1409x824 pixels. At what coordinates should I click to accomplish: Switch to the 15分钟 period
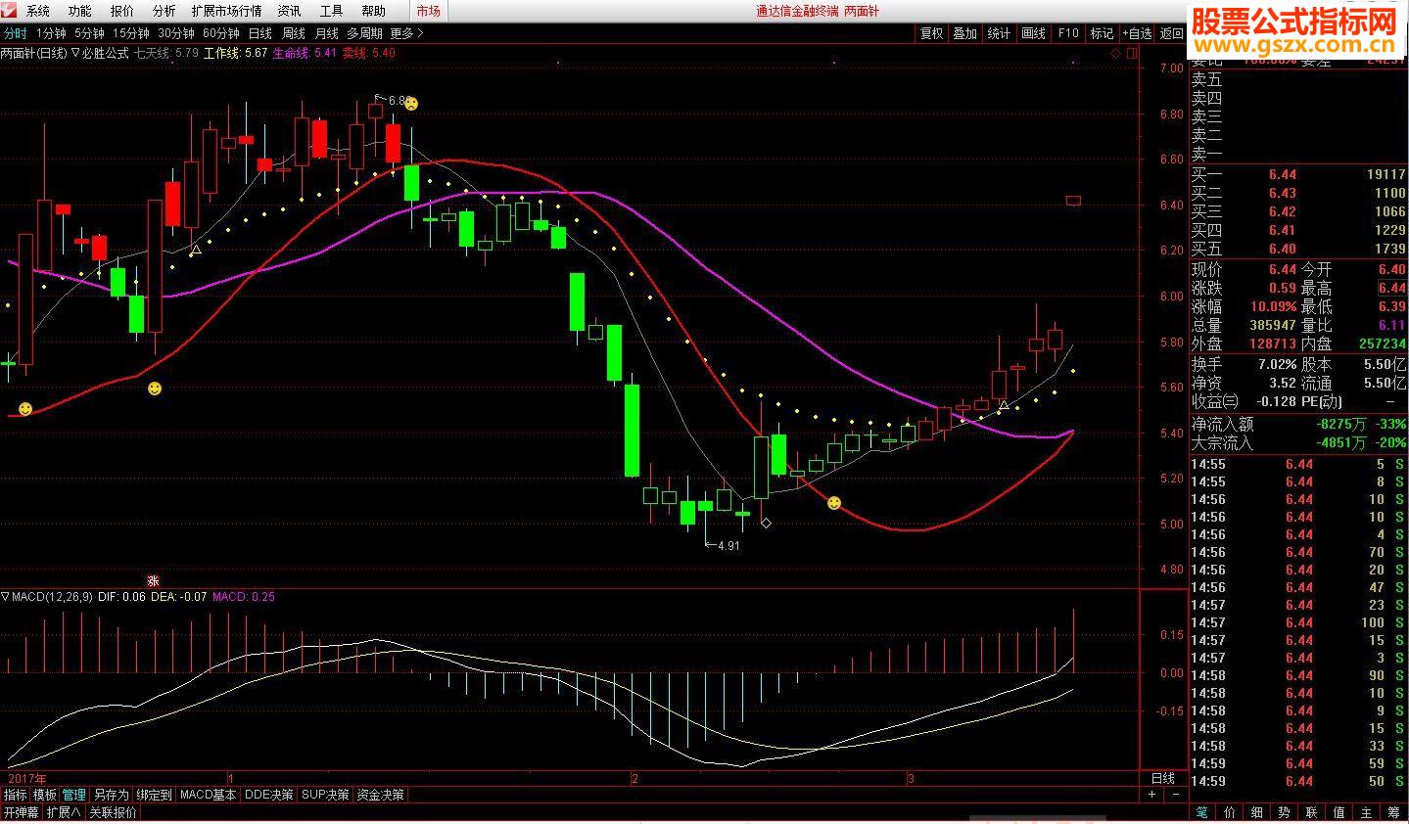point(131,33)
